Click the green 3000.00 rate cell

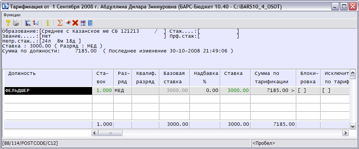(235, 90)
